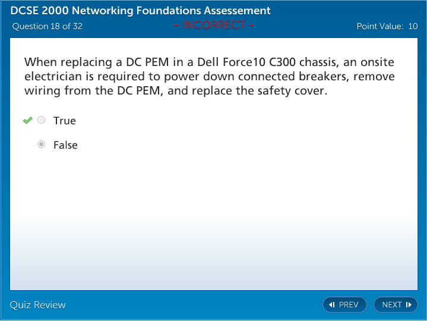Click the point value number 10
The image size is (427, 321).
(413, 26)
